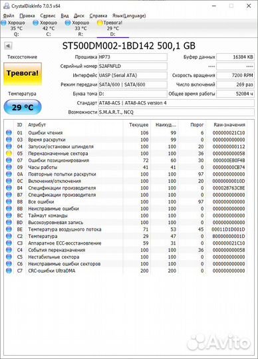Click blue status icon for Время раскрутки
This screenshot has height=359, width=258.
(x=9, y=140)
